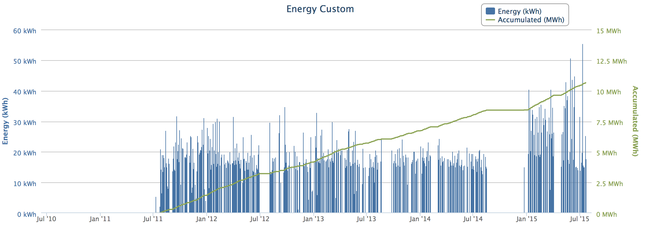Click the 10 MWh axis label

point(609,92)
